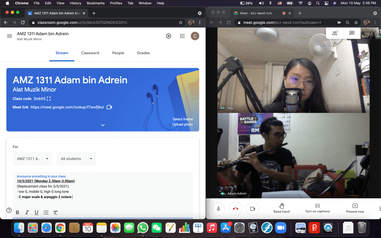This screenshot has width=381, height=238.
Task: Insert bulleted list in announcement
Action: (x=46, y=212)
